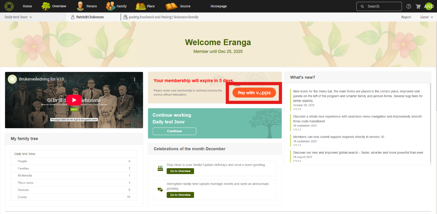Open the Homepage menu item

(218, 6)
